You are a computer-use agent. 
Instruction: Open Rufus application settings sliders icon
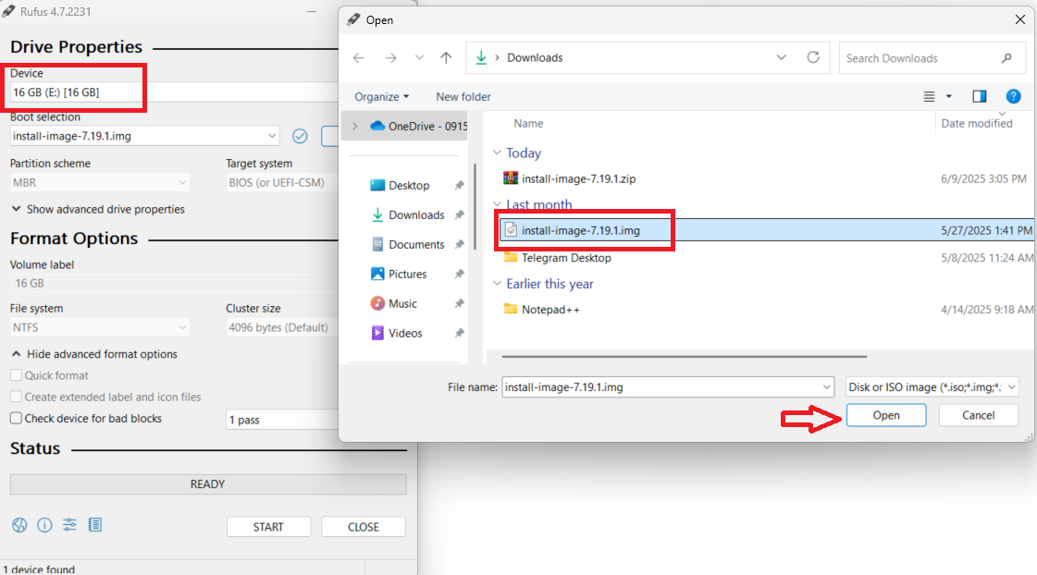click(x=70, y=525)
